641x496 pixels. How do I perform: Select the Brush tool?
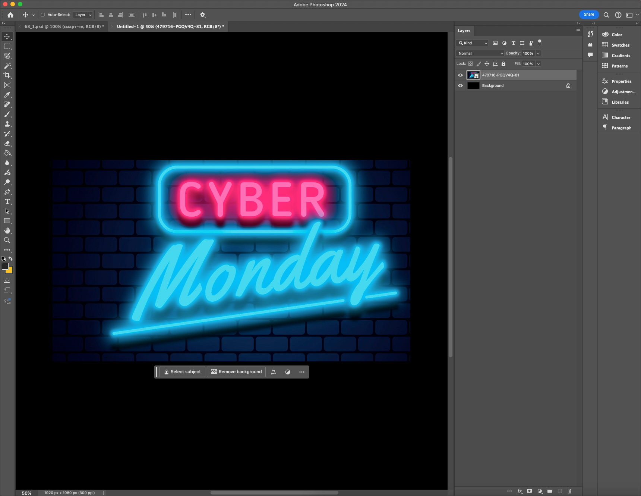point(7,114)
